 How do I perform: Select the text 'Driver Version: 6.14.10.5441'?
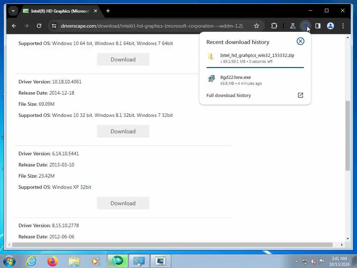(49, 154)
